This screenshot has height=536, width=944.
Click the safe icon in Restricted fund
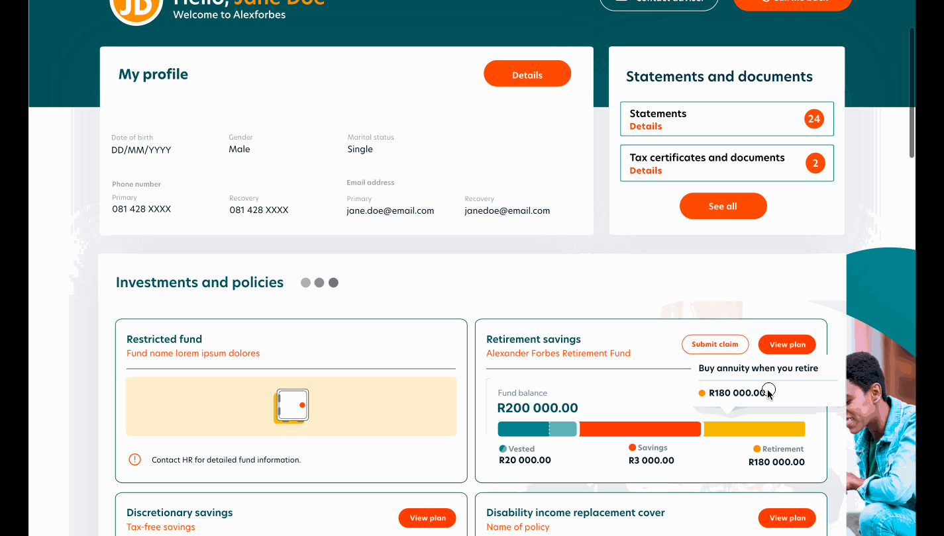(x=291, y=406)
